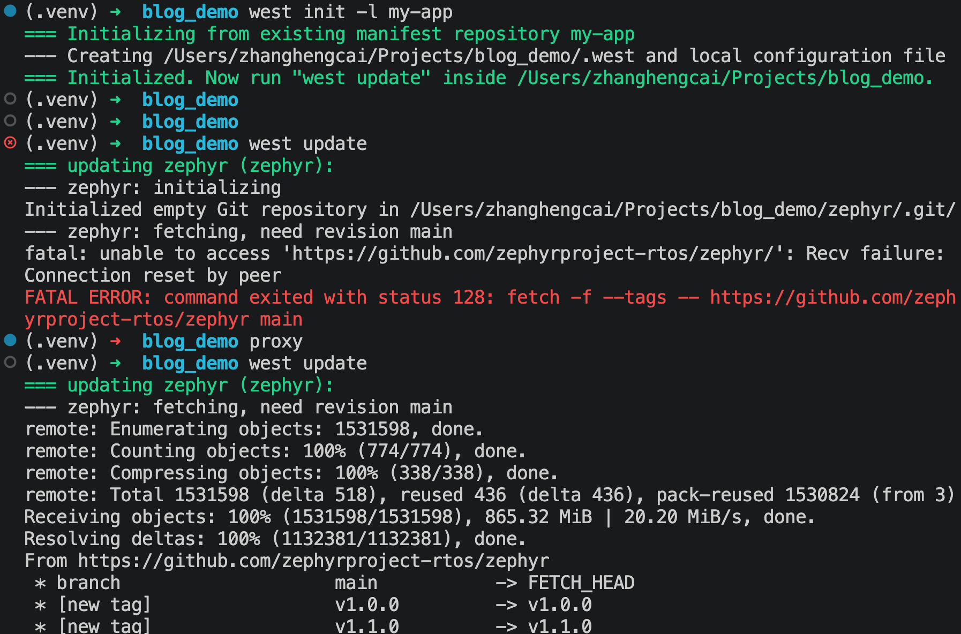Click the '--- zephyr: initializing' line
Image resolution: width=961 pixels, height=634 pixels.
tap(153, 187)
